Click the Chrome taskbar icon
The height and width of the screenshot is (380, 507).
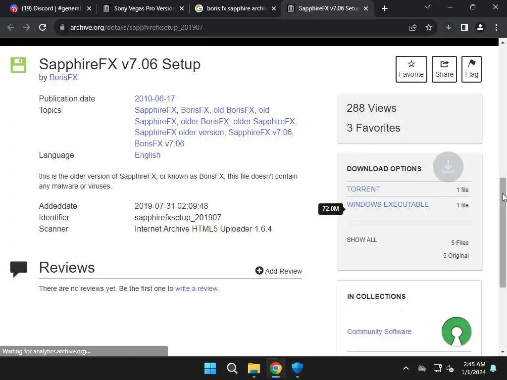[275, 368]
